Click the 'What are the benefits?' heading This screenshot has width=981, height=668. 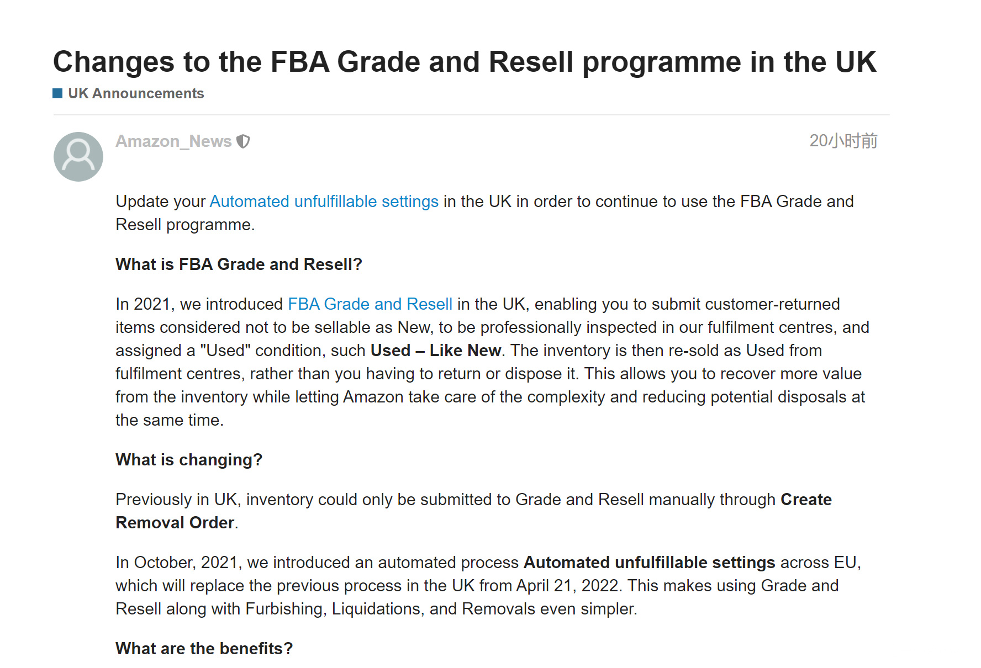tap(204, 649)
